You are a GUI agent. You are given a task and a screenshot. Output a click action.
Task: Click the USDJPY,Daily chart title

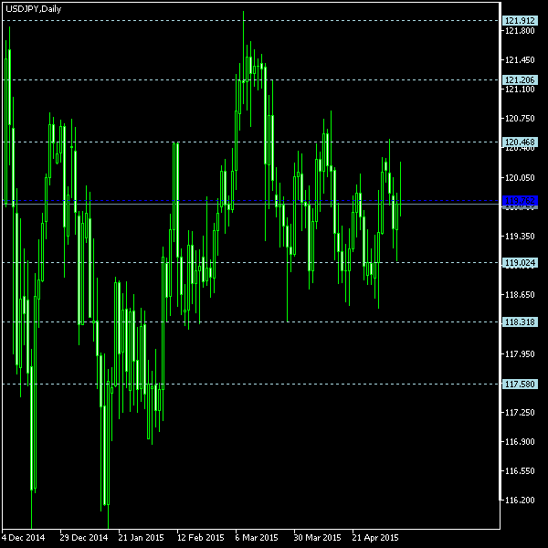click(x=34, y=9)
